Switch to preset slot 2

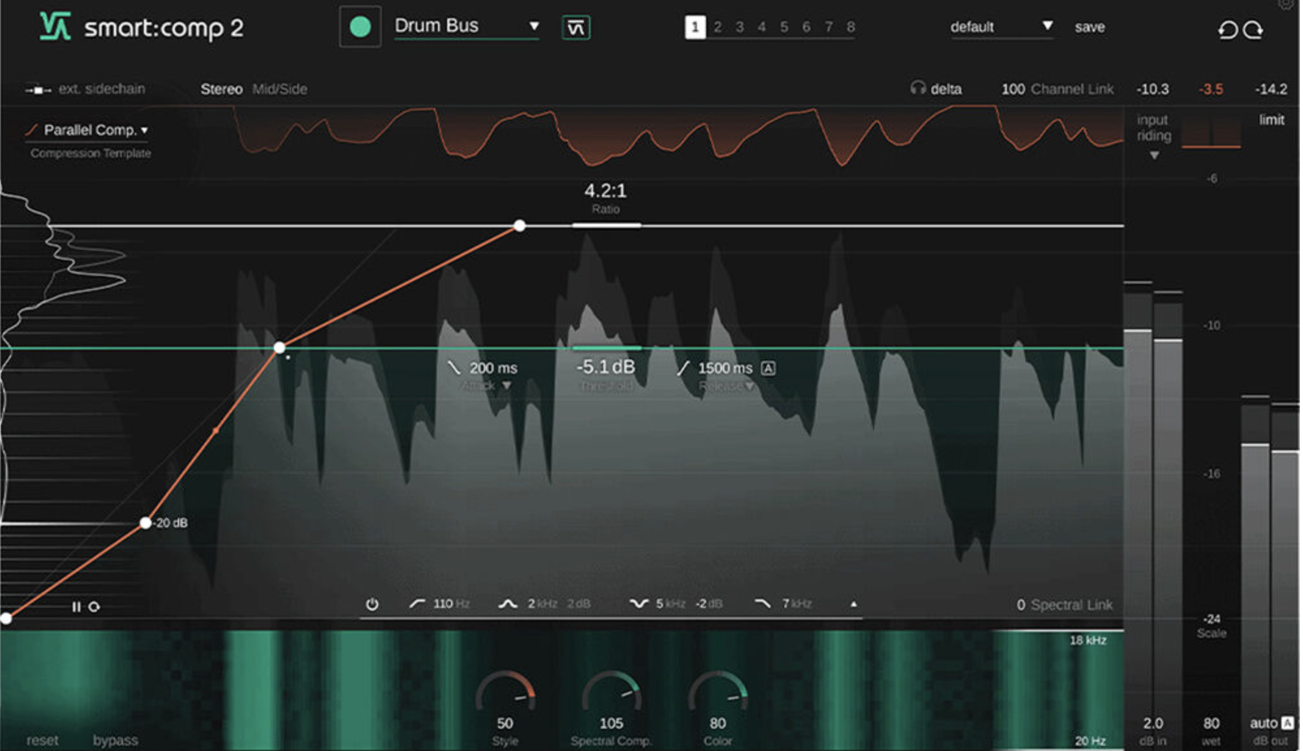pos(717,27)
